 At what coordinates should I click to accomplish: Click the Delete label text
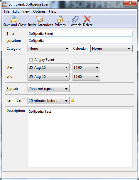click(88, 25)
